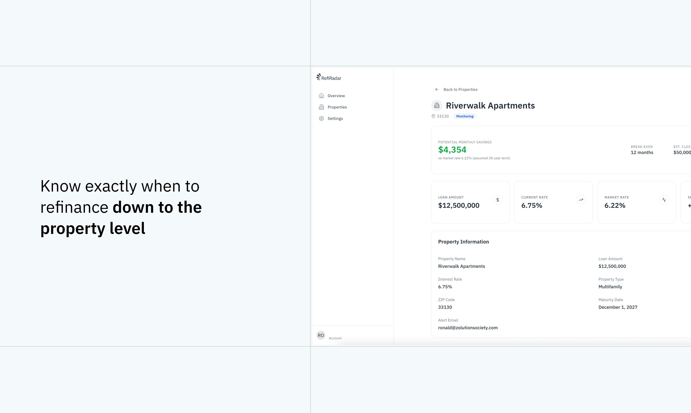Click the pulse icon in Market Rate card

[664, 200]
